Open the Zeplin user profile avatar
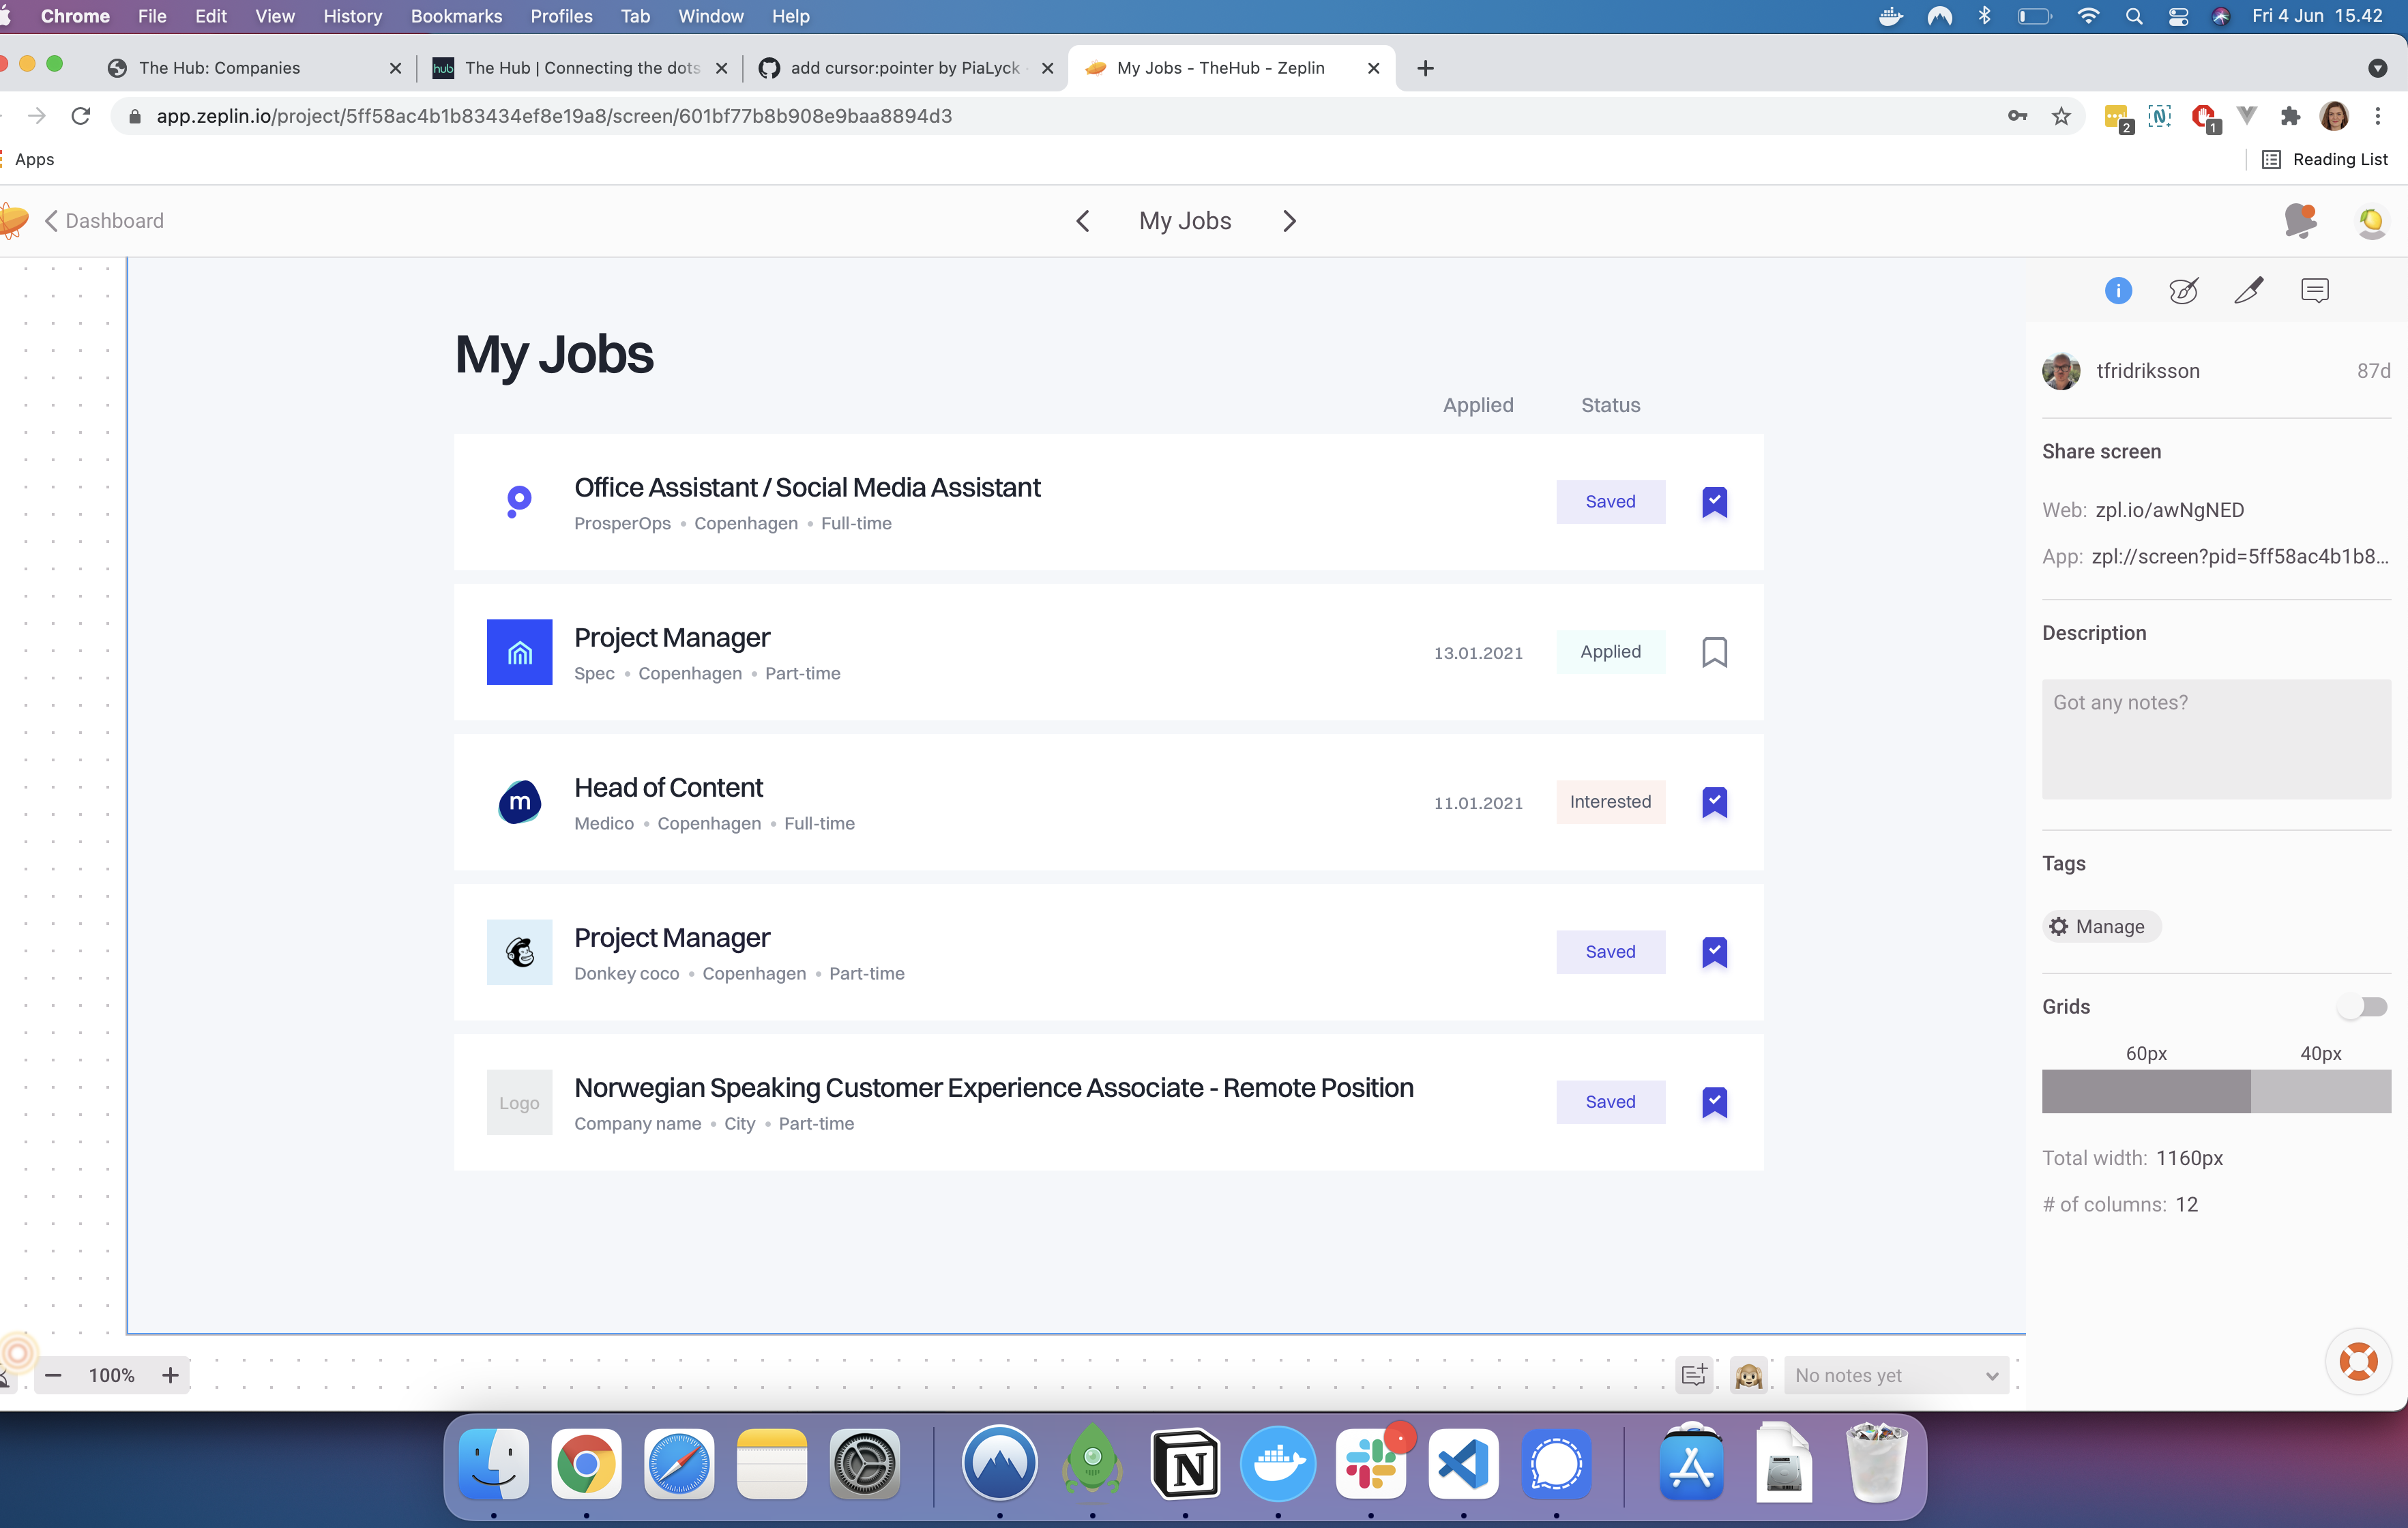 coord(2371,221)
